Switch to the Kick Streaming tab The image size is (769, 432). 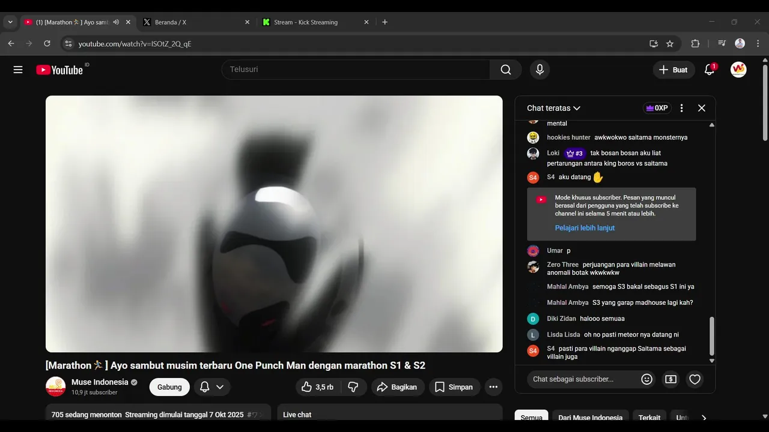[316, 22]
